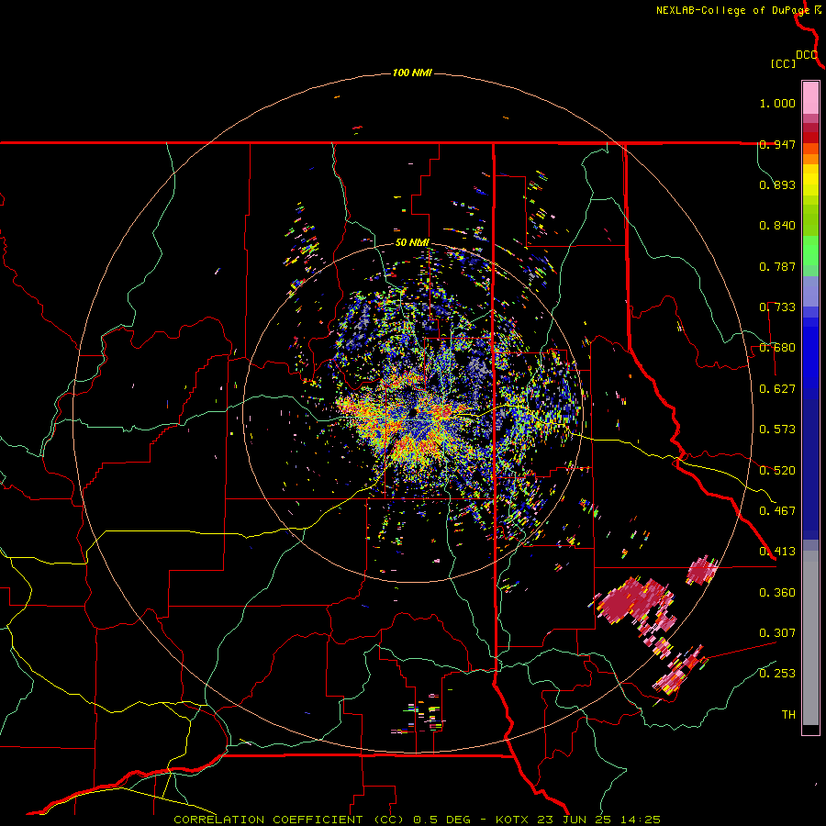Click the 1.000 value on the scale
The image size is (826, 826).
pyautogui.click(x=777, y=103)
